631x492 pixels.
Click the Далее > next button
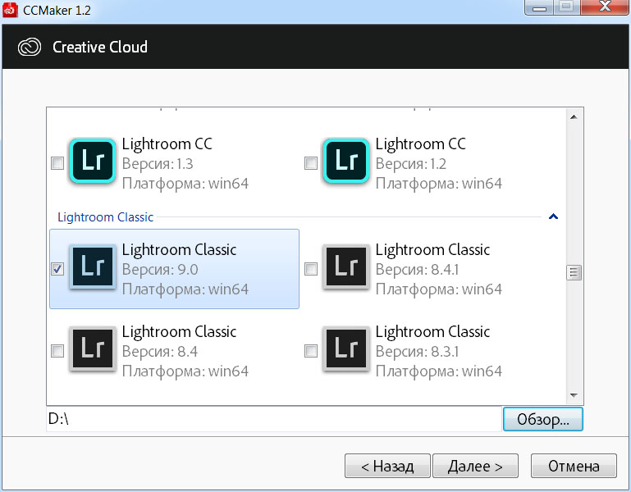(x=475, y=466)
